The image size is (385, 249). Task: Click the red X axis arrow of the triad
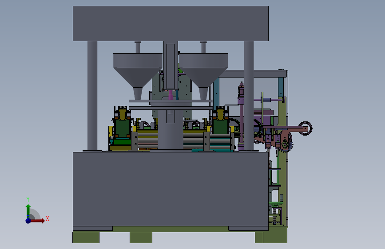click(38, 221)
